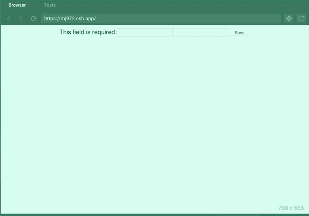Open preview in new window icon
This screenshot has height=216, width=309.
click(301, 19)
